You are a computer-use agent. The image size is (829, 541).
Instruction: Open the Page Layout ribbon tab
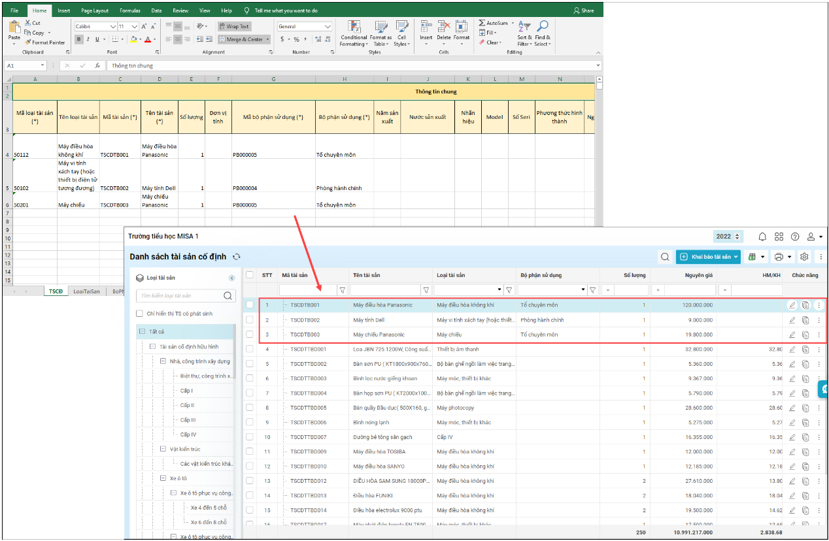point(95,11)
